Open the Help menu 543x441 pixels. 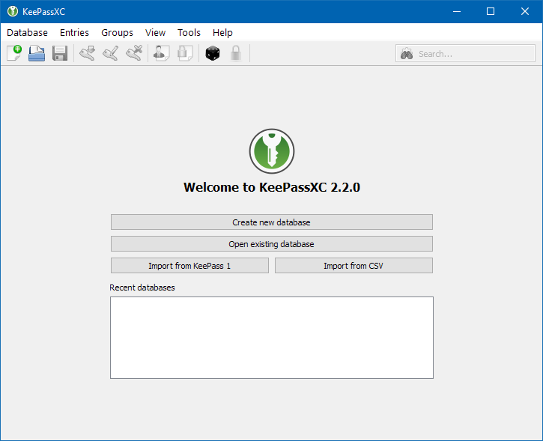pos(222,32)
